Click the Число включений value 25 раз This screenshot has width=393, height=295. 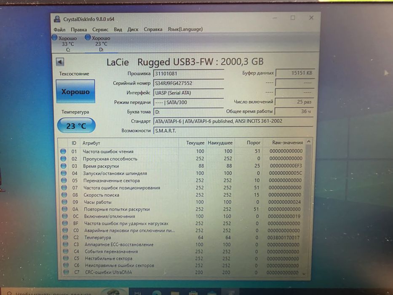click(294, 102)
